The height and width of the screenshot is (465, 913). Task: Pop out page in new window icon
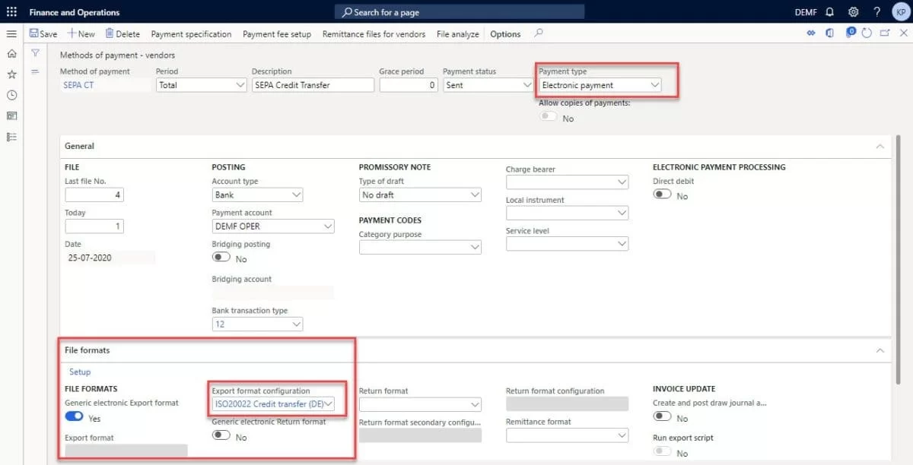pyautogui.click(x=885, y=33)
